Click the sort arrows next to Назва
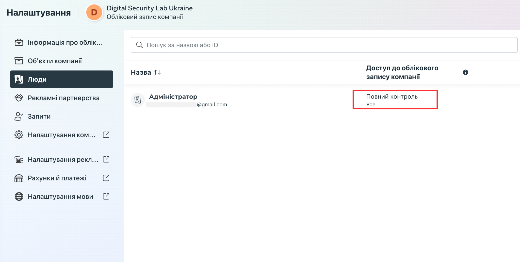The image size is (520, 262). 157,72
